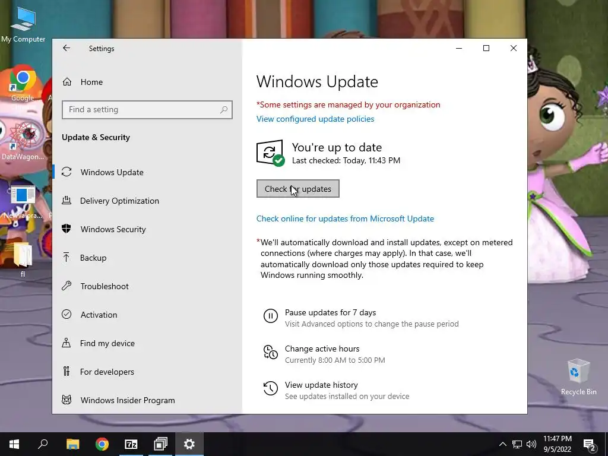Show hidden system tray icons
This screenshot has height=456, width=608.
pos(502,444)
